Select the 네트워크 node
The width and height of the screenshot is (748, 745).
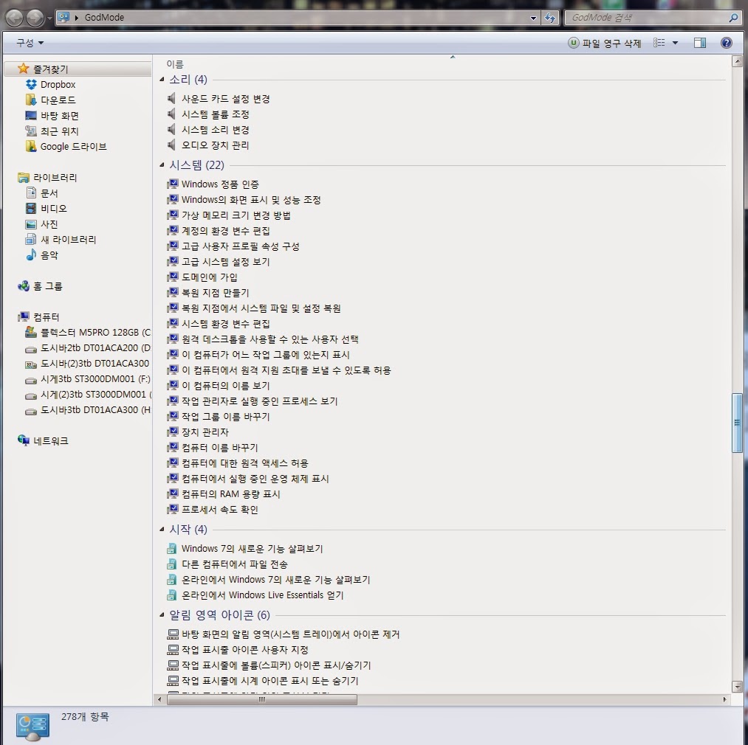point(50,441)
